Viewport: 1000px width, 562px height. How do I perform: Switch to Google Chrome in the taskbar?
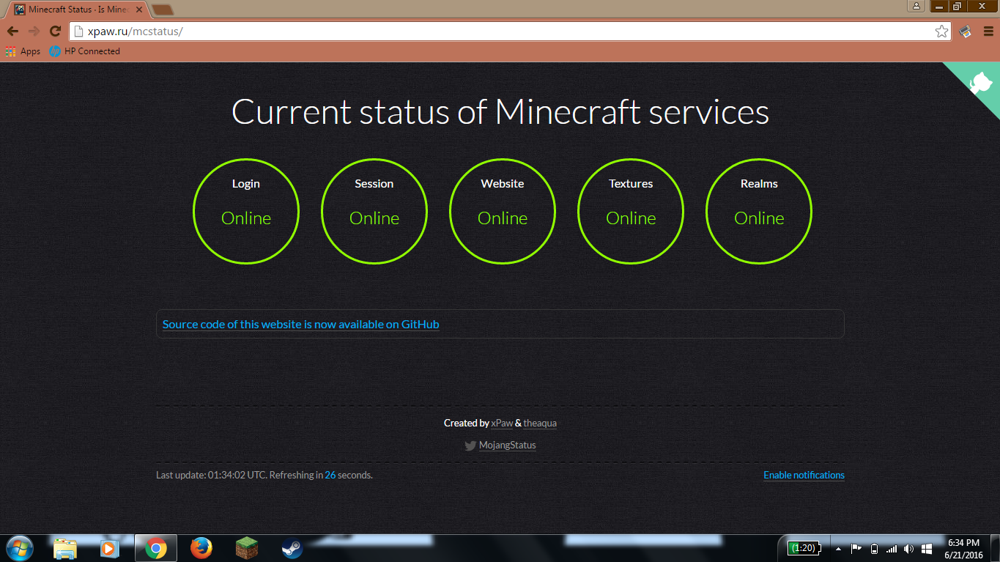point(155,548)
